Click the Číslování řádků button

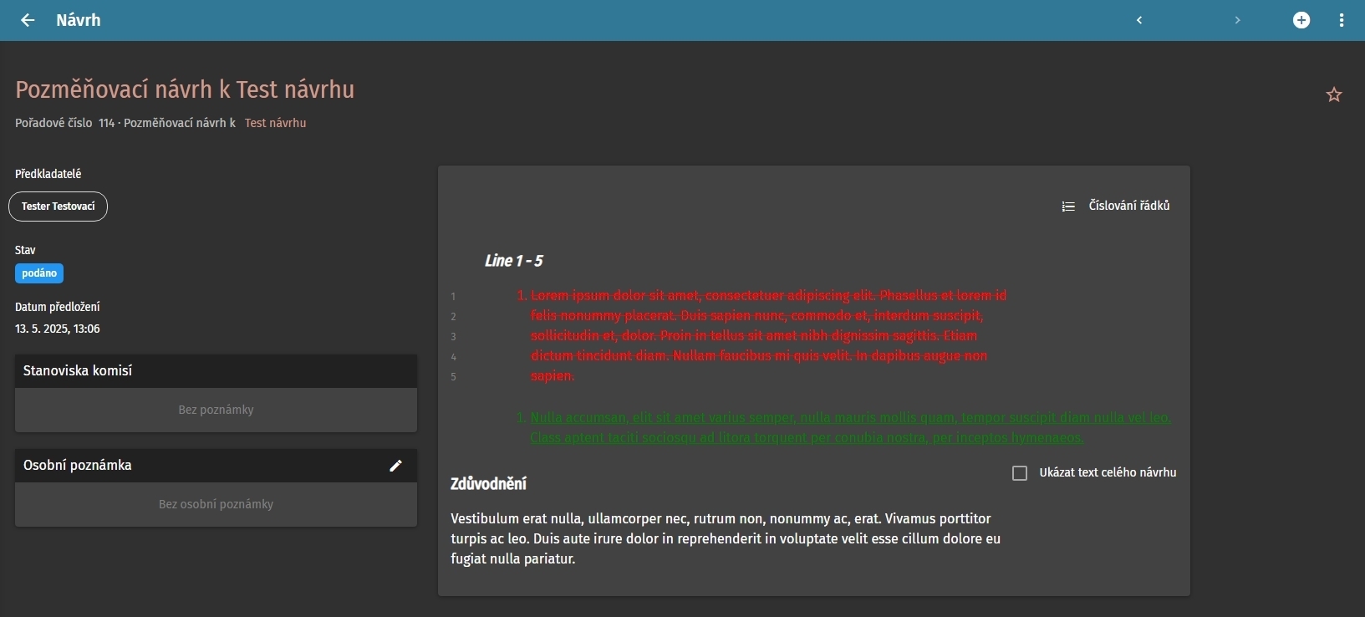pyautogui.click(x=1115, y=206)
